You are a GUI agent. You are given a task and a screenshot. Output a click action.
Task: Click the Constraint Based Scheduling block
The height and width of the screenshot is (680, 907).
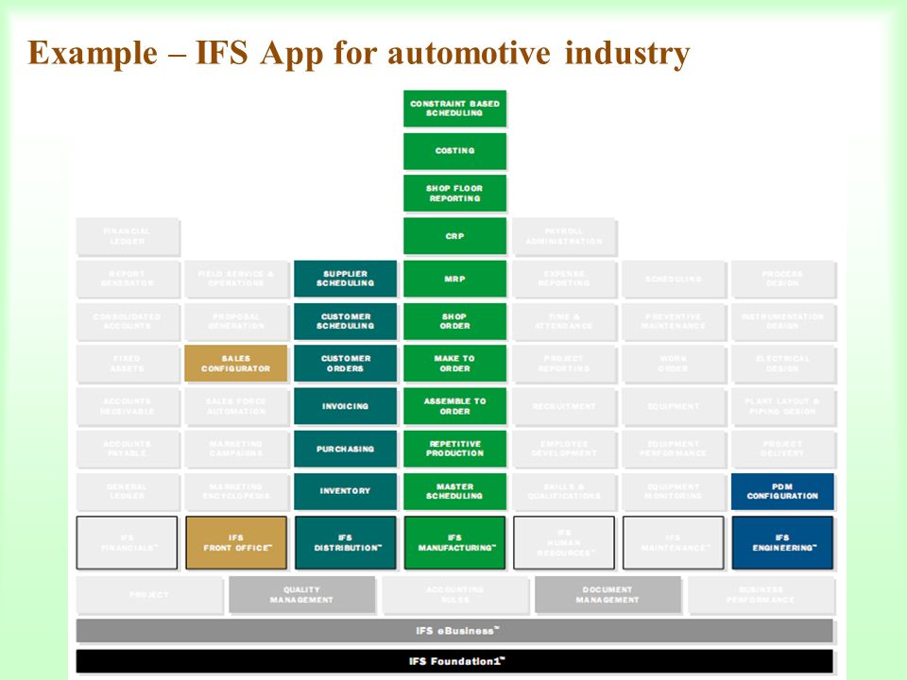(454, 108)
